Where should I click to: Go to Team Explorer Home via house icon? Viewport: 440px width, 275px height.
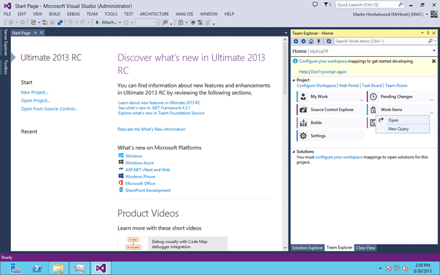click(311, 42)
